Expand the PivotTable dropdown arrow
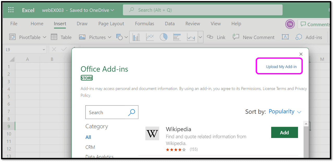Viewport: 334px width, 162px height. point(44,37)
